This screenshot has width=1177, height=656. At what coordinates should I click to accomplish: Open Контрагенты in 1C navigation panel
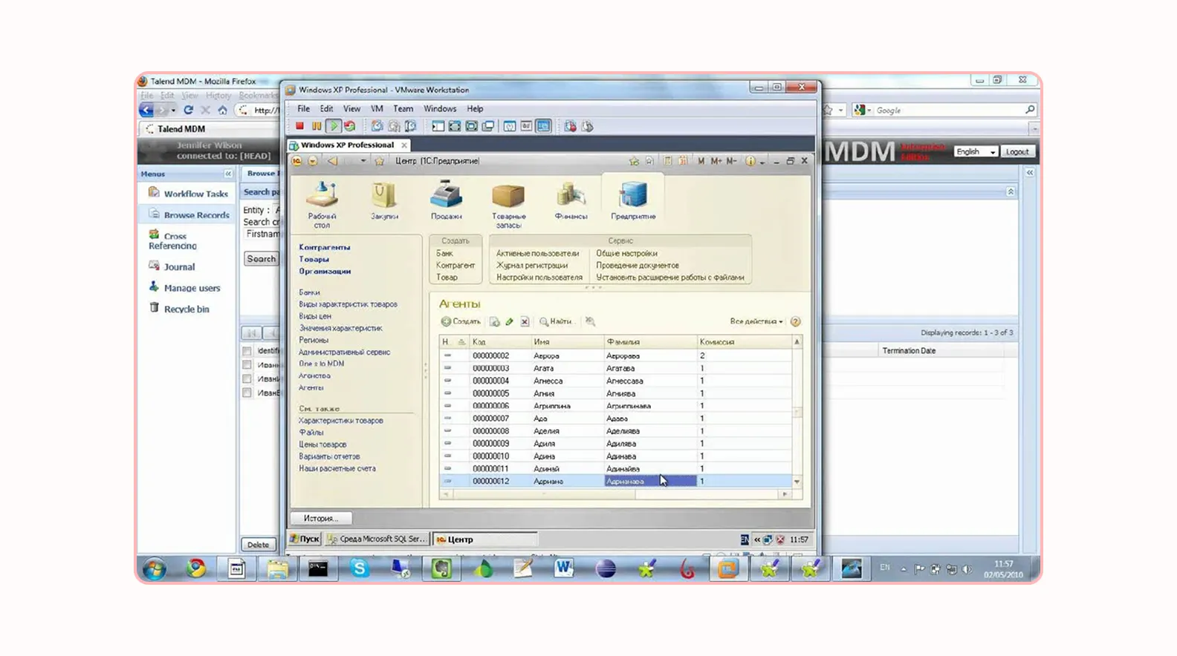tap(324, 247)
